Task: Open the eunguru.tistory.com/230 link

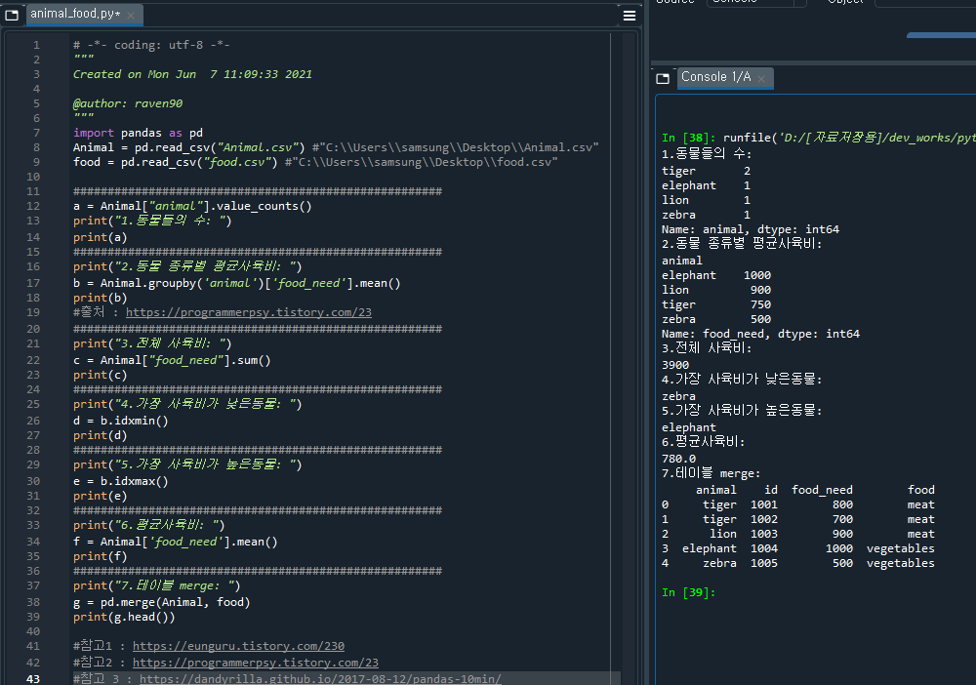Action: [x=238, y=646]
